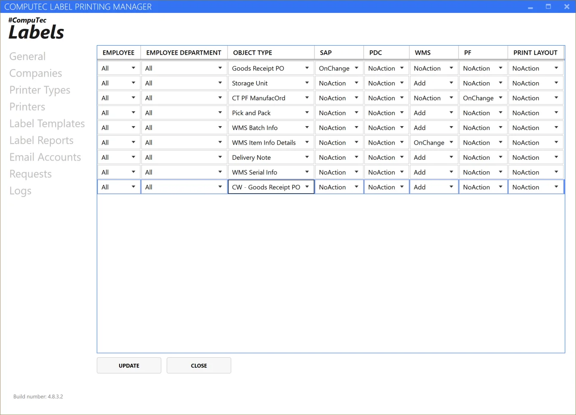Click the Build number 4.8.3.2 text
Screen dimensions: 576x415
[x=38, y=396]
